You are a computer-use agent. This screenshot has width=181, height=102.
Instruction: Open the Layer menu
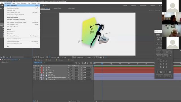pyautogui.click(x=14, y=3)
